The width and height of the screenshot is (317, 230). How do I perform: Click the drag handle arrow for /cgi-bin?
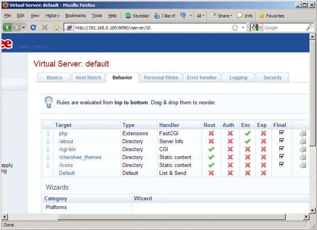coord(48,149)
